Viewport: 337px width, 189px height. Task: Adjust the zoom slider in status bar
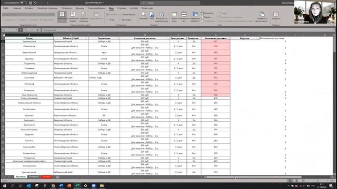pos(318,181)
